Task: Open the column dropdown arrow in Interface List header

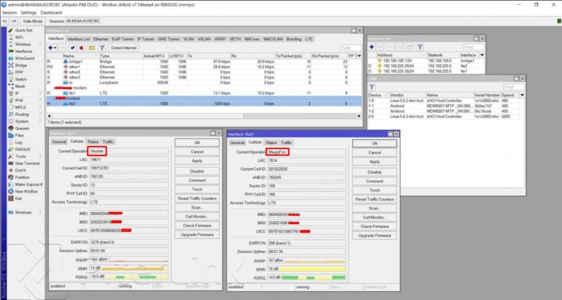Action: tap(359, 56)
